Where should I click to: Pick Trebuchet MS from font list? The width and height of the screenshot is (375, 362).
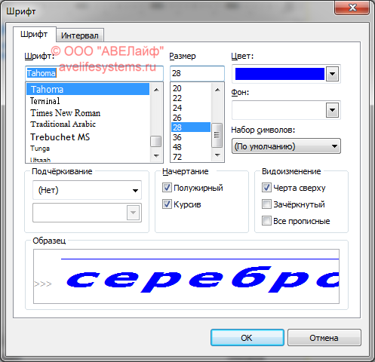(x=88, y=137)
